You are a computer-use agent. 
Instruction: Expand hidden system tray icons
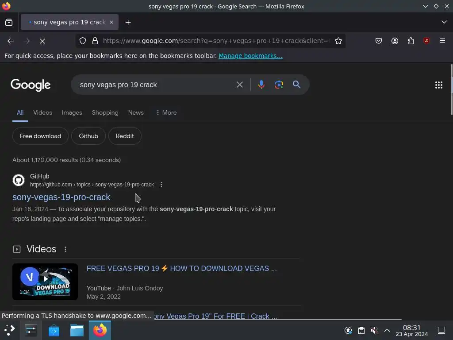387,330
